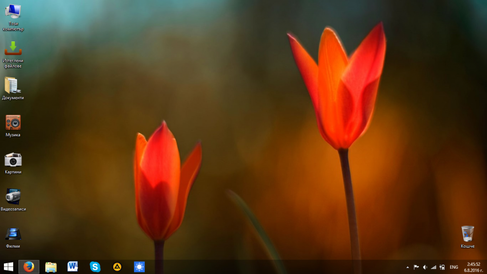Open the Windows Start button
The width and height of the screenshot is (487, 274).
pyautogui.click(x=8, y=267)
